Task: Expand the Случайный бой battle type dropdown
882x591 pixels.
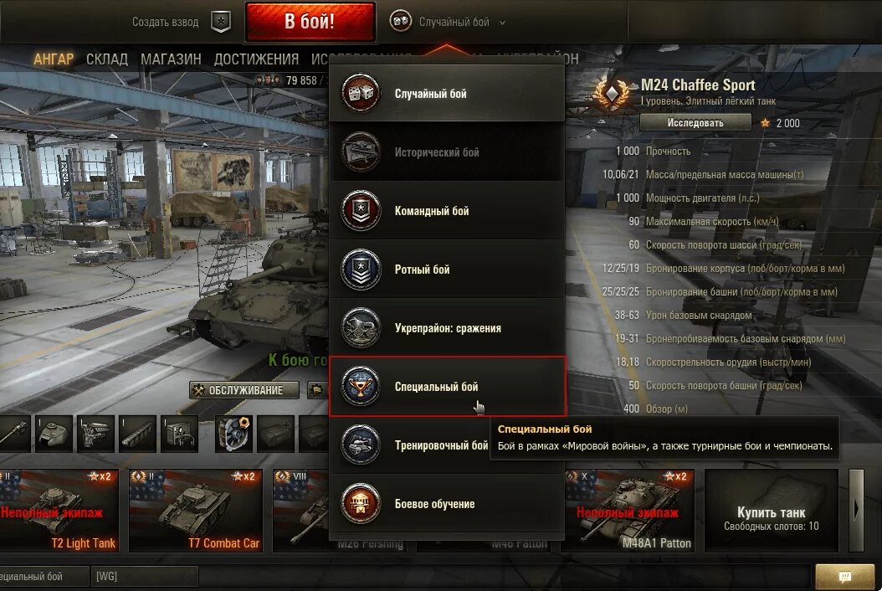Action: click(448, 22)
